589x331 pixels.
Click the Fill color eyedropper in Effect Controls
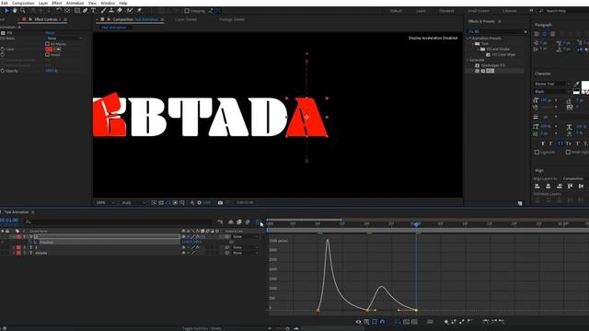click(x=57, y=49)
